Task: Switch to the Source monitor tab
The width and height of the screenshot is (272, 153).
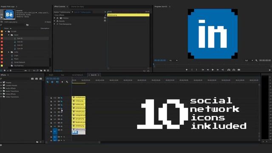Action: pyautogui.click(x=77, y=7)
